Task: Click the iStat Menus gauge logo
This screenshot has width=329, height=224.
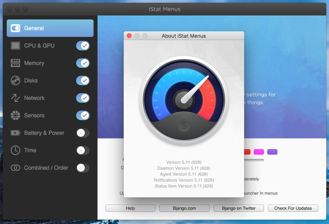Action: pos(184,100)
